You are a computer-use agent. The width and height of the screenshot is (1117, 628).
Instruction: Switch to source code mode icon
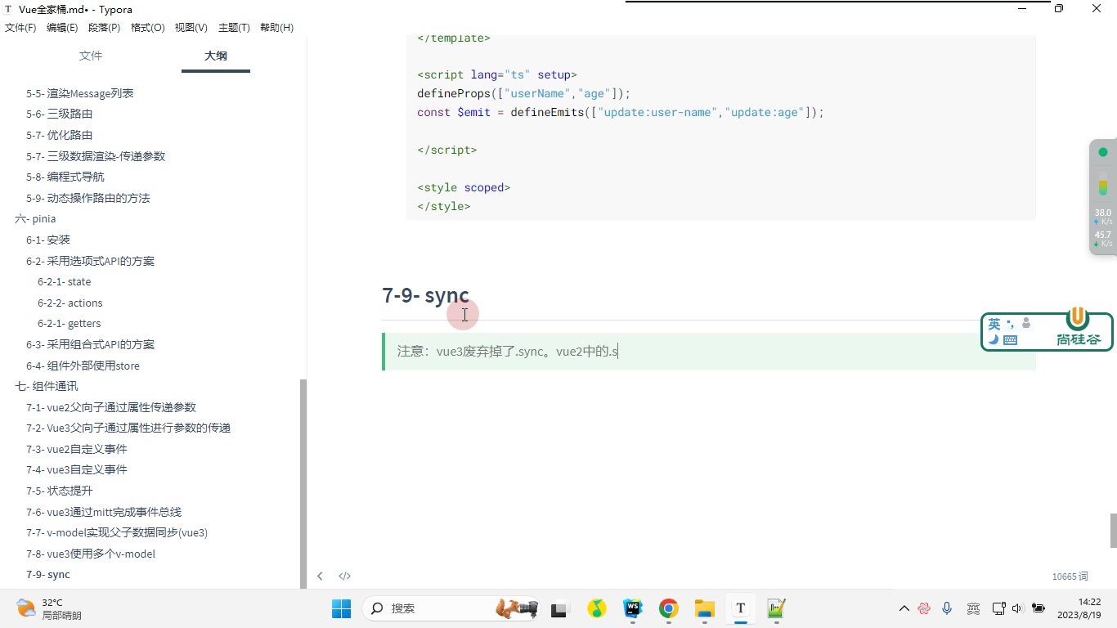344,576
